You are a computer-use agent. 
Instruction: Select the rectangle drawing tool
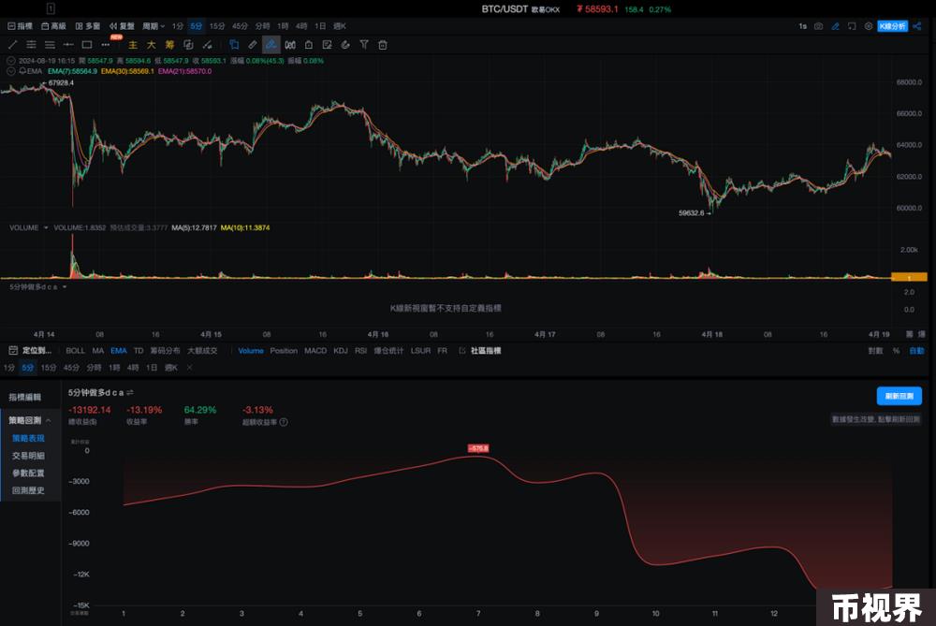pos(86,45)
